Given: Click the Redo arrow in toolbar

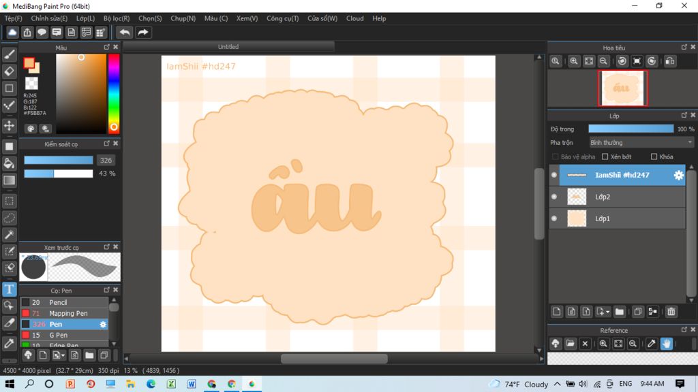Looking at the screenshot, I should (143, 33).
